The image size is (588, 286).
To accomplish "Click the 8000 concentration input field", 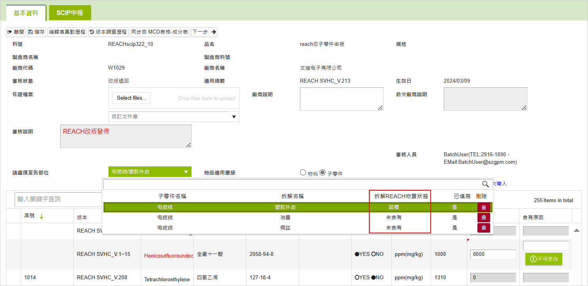I will point(493,254).
